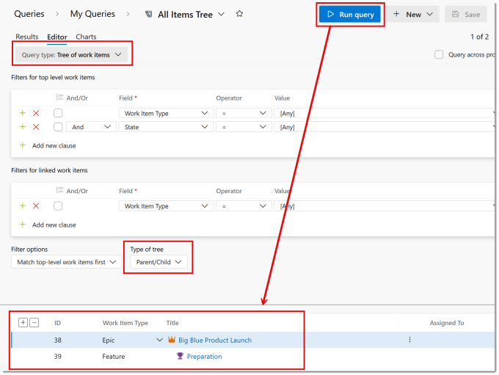
Task: Remove the top-level Work Item Type clause
Action: tap(36, 113)
